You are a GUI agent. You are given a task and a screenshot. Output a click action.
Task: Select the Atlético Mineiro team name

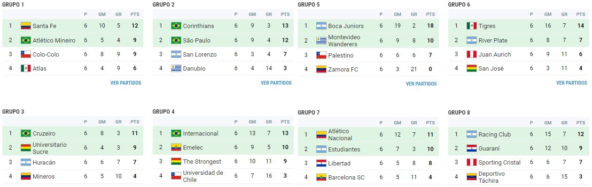coord(54,41)
